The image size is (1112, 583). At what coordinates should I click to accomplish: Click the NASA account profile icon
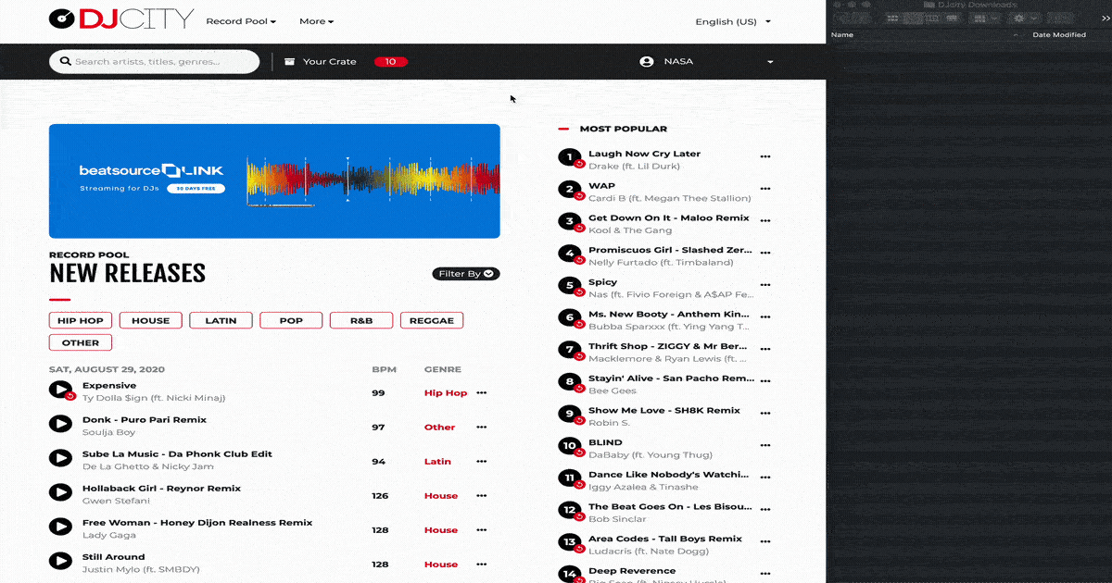(x=646, y=61)
